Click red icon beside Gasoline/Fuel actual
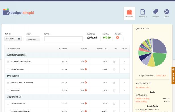 click(86, 69)
